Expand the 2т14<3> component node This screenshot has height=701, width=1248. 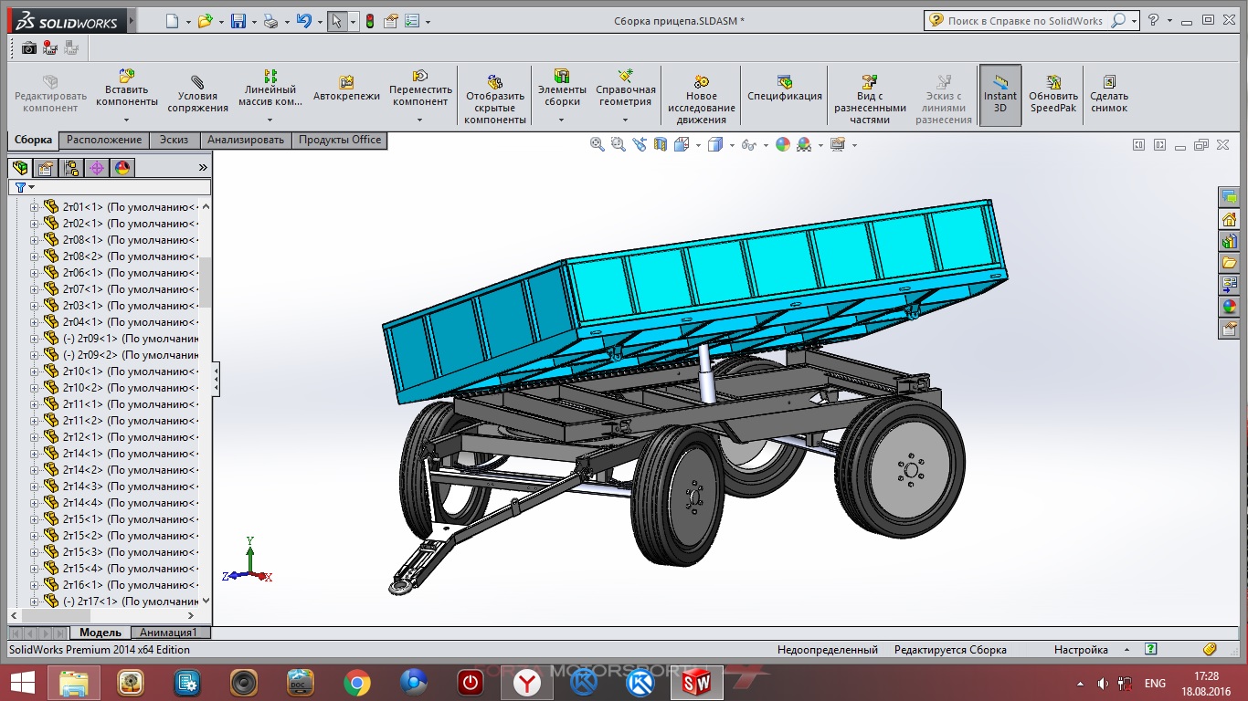pyautogui.click(x=35, y=487)
